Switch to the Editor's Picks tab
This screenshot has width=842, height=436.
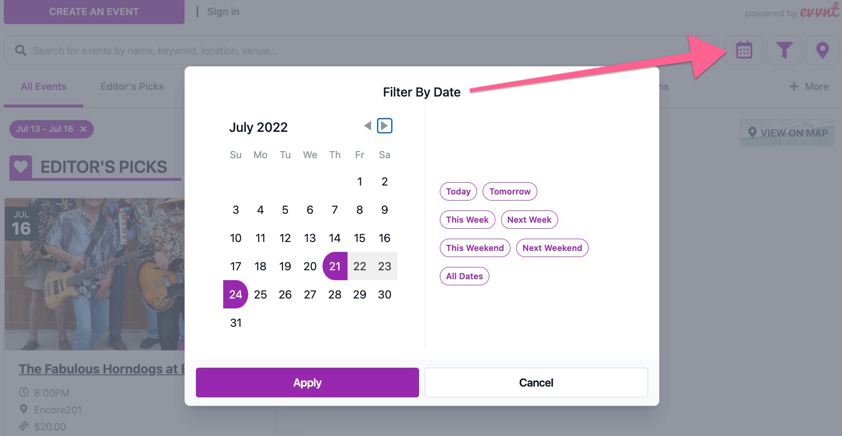point(132,87)
